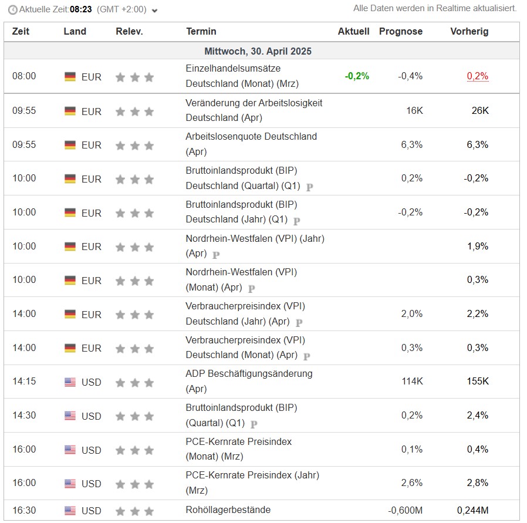The height and width of the screenshot is (523, 527).
Task: Click the clock icon beside Aktuelle Zeit
Action: 12,10
